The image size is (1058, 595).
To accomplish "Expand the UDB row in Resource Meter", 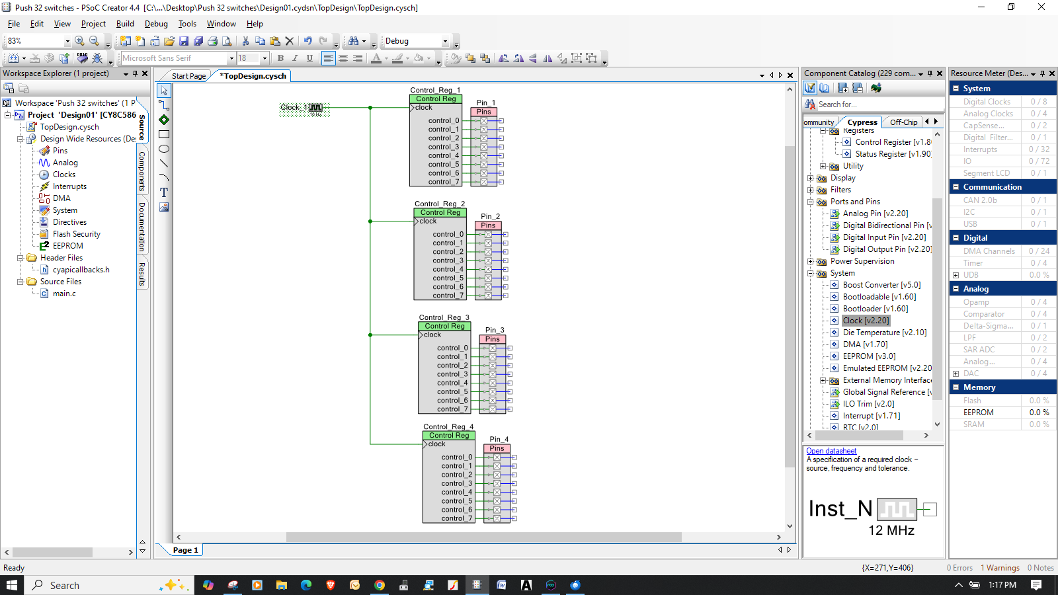I will tap(956, 275).
